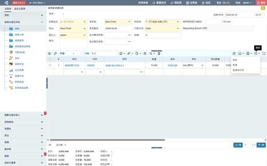Screen dimensions: 267x166
Task: Click the 下一页 next page button
Action: tap(261, 145)
